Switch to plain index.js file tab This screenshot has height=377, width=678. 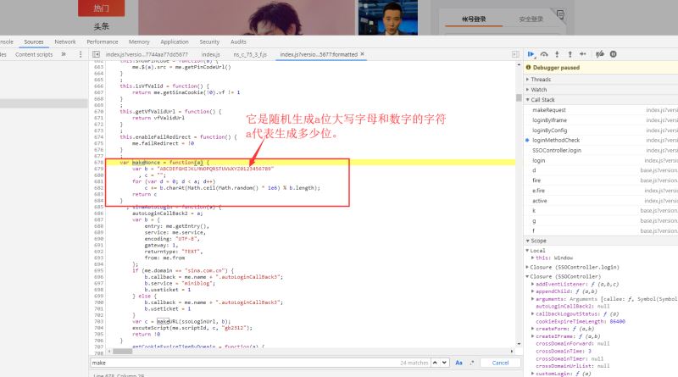point(211,54)
